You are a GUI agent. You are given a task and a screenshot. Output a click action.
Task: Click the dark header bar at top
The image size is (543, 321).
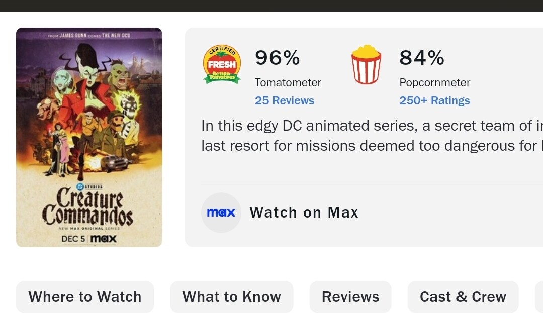click(271, 6)
